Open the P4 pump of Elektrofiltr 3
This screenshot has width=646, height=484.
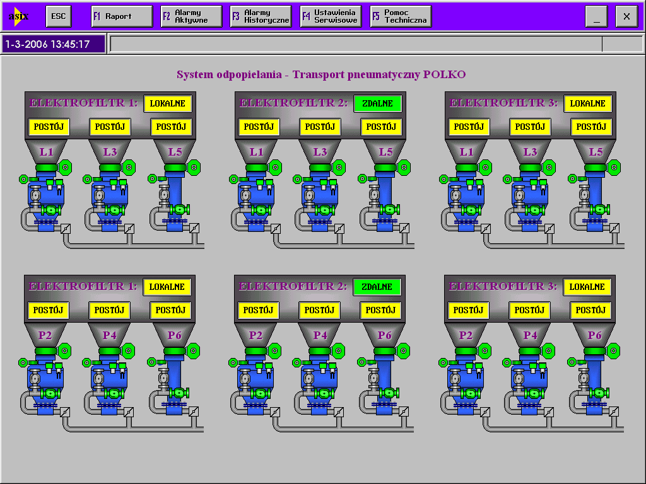tap(529, 385)
